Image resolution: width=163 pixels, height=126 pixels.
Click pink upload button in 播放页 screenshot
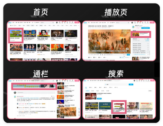click(152, 23)
